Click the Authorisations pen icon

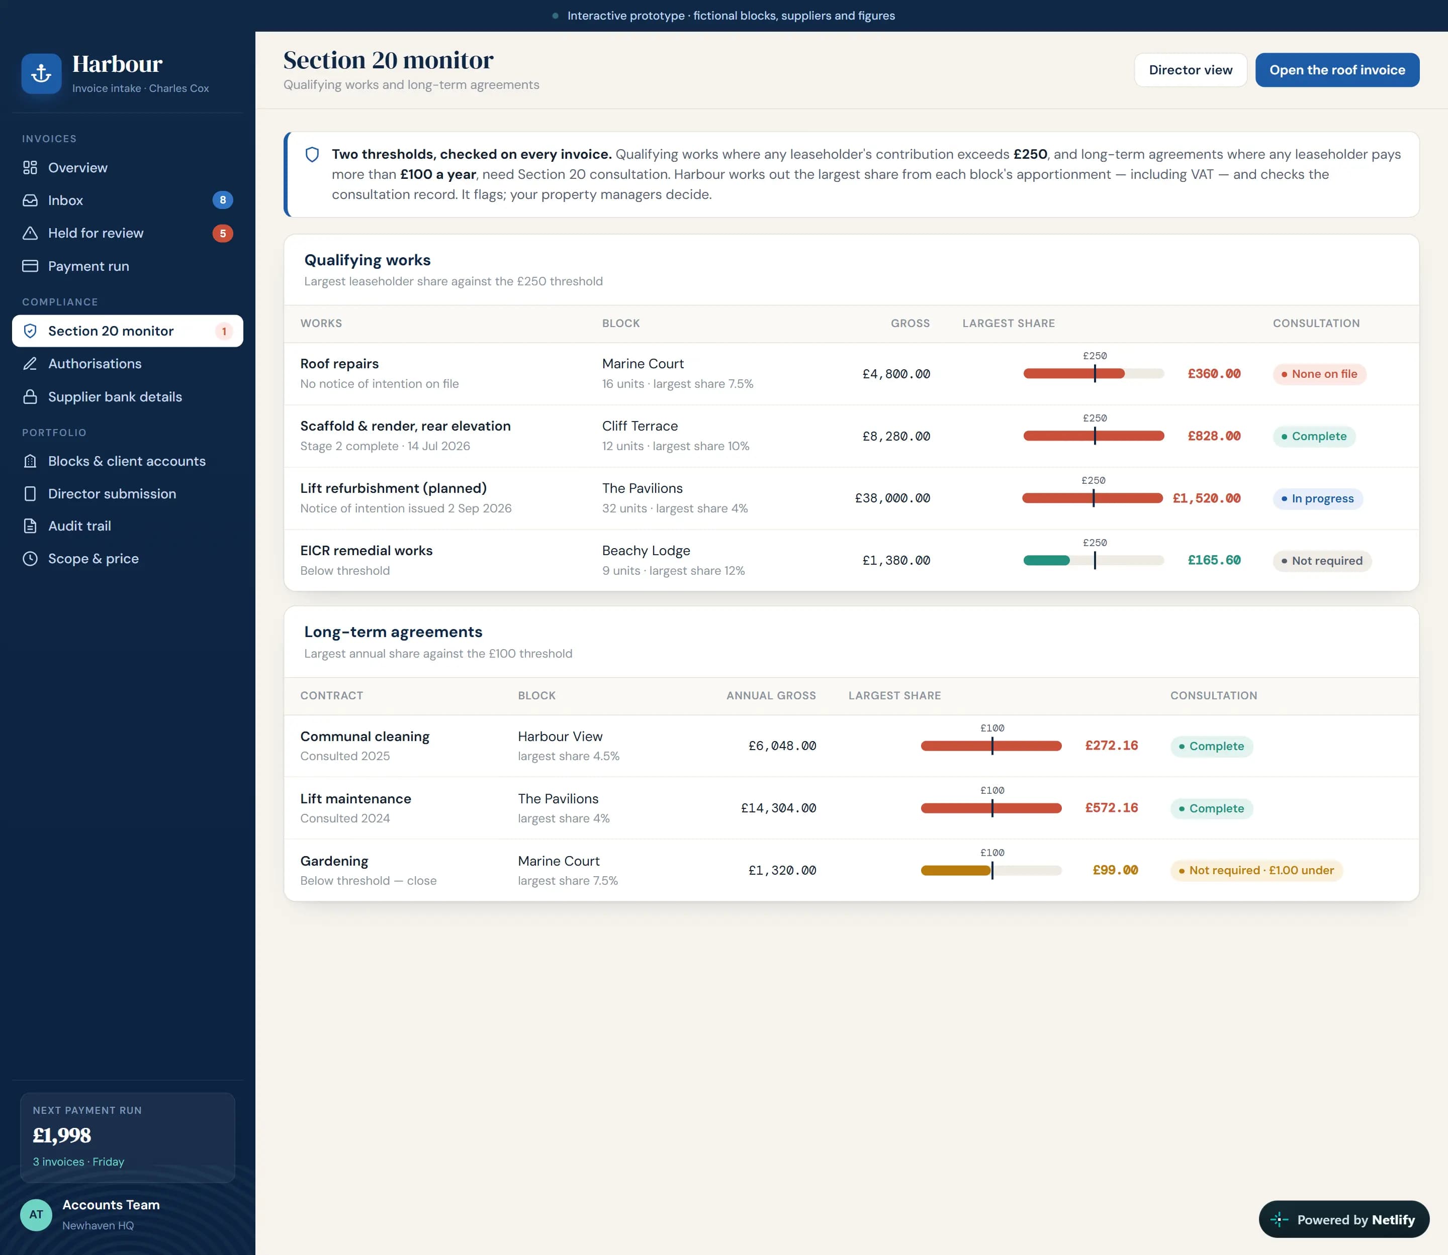[x=30, y=363]
